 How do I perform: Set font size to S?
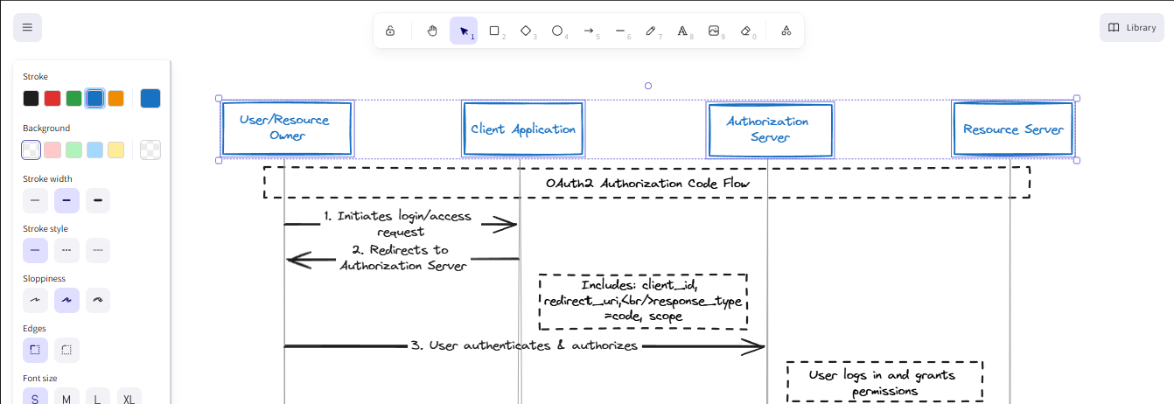tap(35, 398)
